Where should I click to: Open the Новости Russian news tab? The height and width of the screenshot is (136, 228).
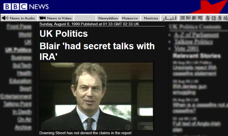pyautogui.click(x=130, y=18)
